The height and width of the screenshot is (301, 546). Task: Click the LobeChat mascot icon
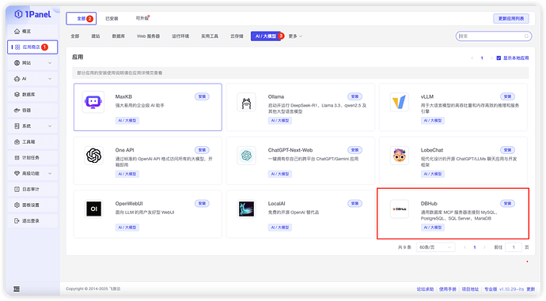(399, 156)
